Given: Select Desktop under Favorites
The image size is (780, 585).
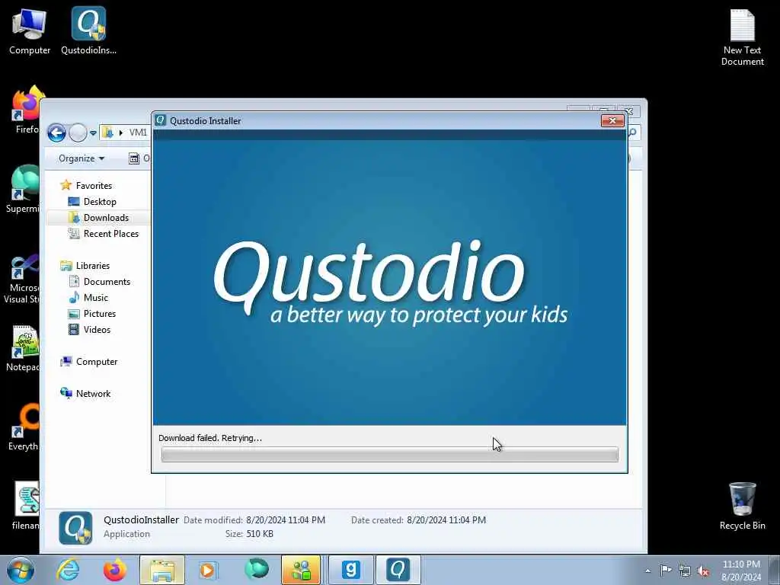Looking at the screenshot, I should (100, 201).
